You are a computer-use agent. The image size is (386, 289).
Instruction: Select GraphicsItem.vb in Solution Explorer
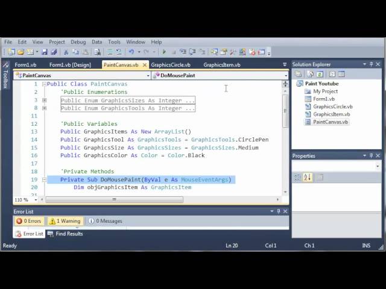(331, 114)
